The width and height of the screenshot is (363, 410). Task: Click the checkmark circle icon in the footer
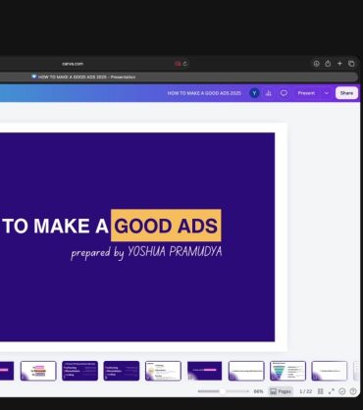[x=342, y=391]
